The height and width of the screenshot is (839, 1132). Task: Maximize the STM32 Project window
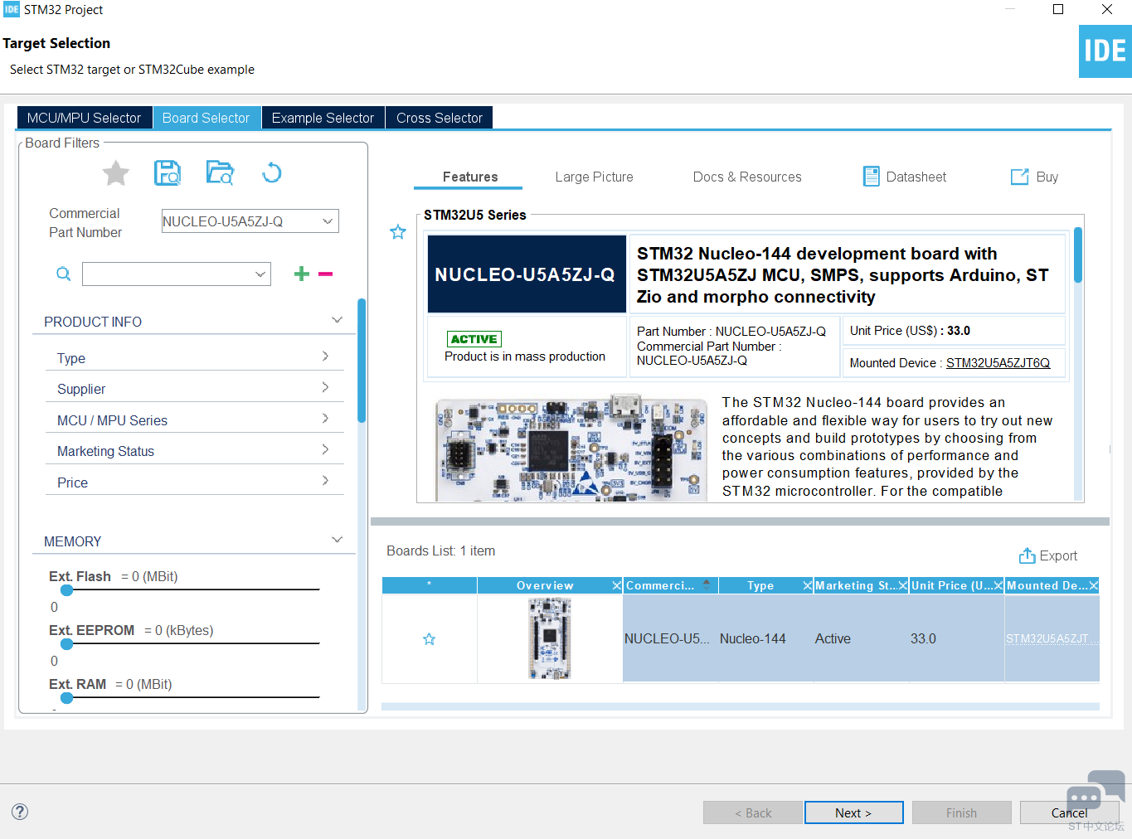[x=1058, y=9]
